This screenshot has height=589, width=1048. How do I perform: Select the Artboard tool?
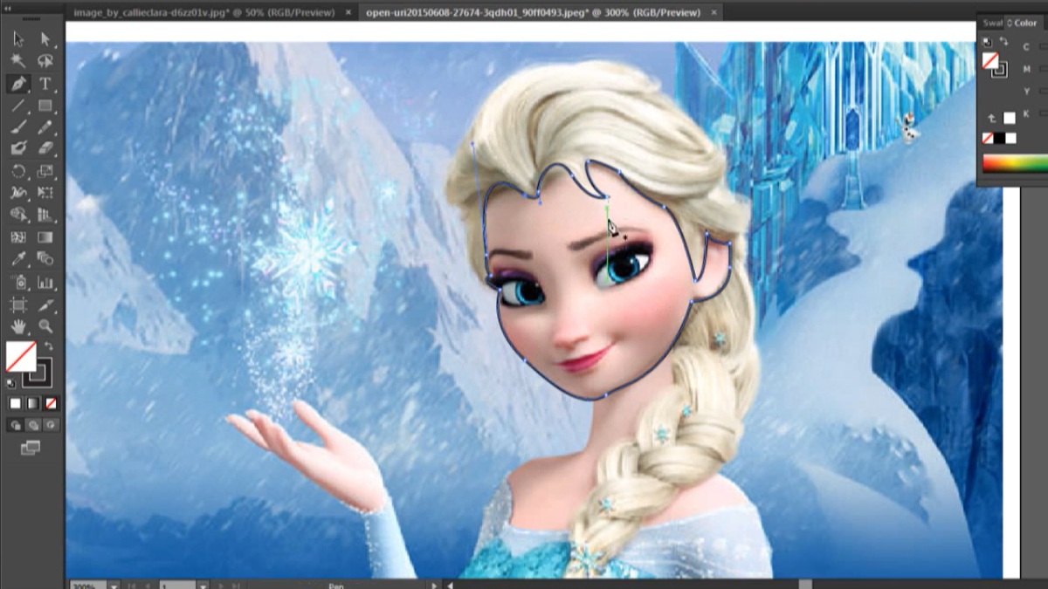[18, 305]
